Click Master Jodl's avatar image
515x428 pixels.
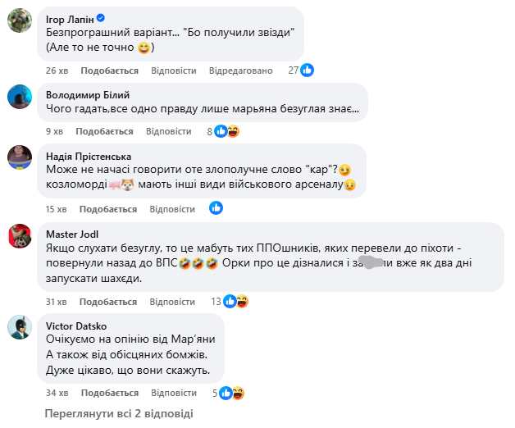20,235
